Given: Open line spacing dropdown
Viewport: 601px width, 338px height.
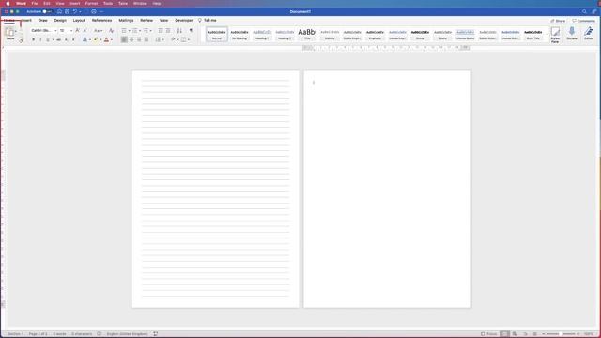Looking at the screenshot, I should 160,39.
